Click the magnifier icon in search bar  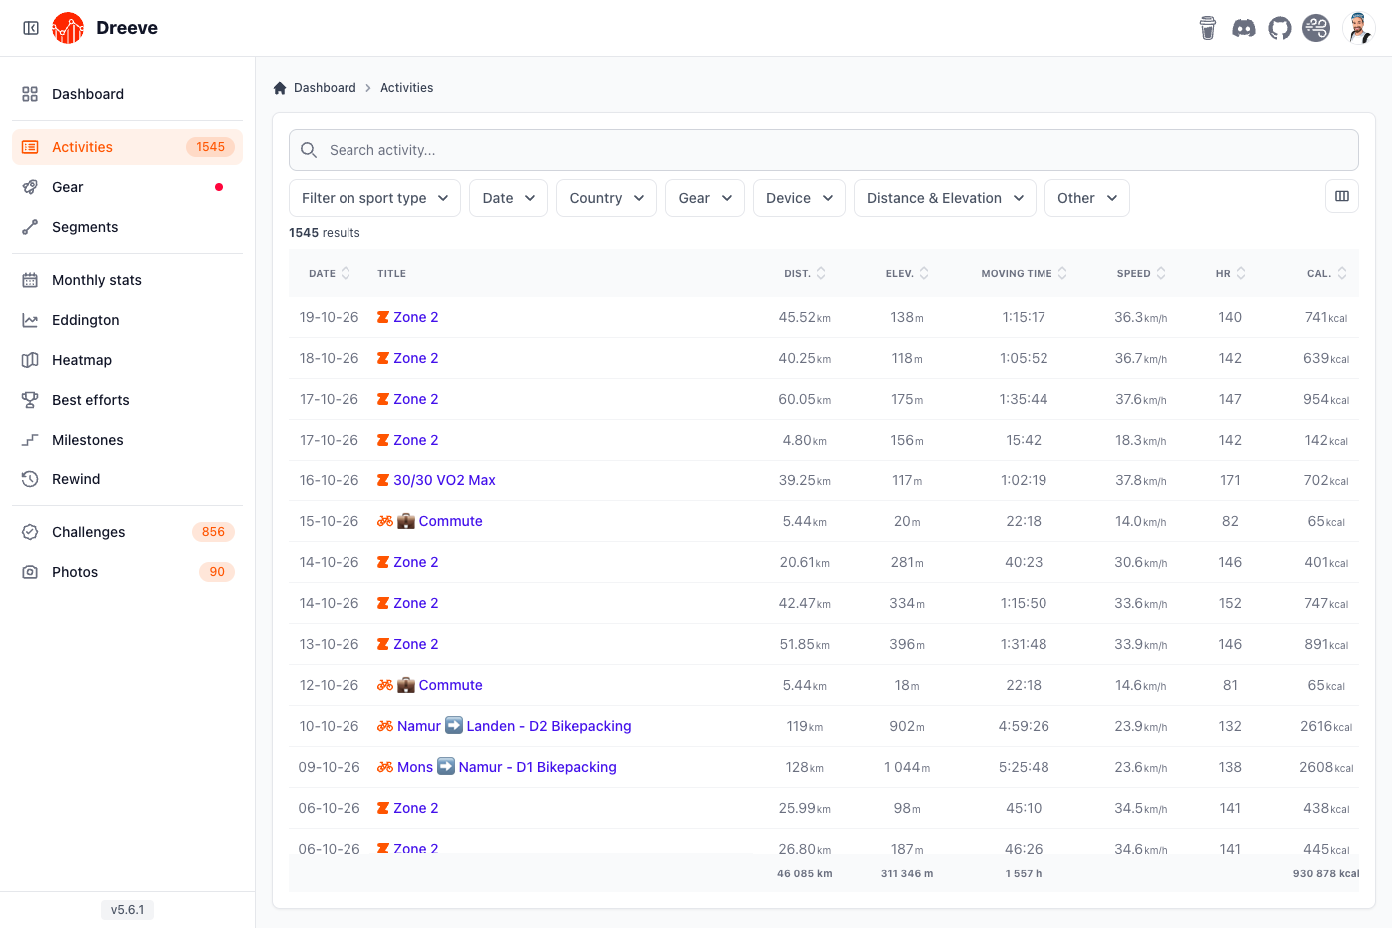pyautogui.click(x=309, y=150)
